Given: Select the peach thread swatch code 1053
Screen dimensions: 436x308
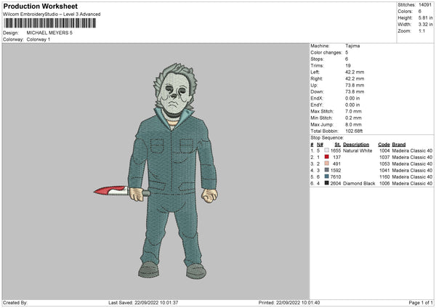Looking at the screenshot, I should (326, 163).
